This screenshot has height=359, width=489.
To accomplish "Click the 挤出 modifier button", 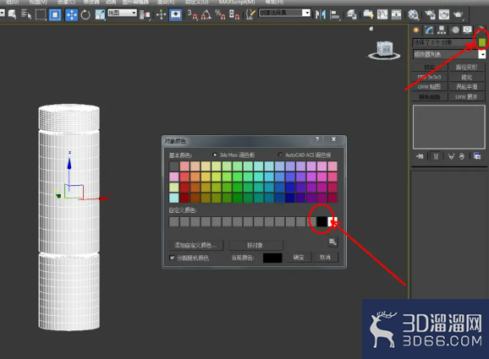I will click(x=430, y=68).
